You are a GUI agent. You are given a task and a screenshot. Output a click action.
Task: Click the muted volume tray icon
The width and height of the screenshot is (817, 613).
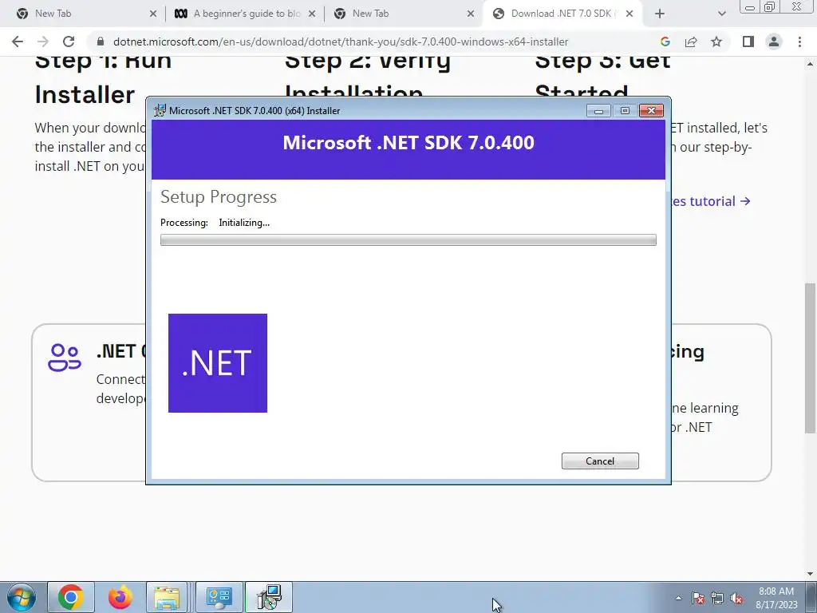coord(736,599)
